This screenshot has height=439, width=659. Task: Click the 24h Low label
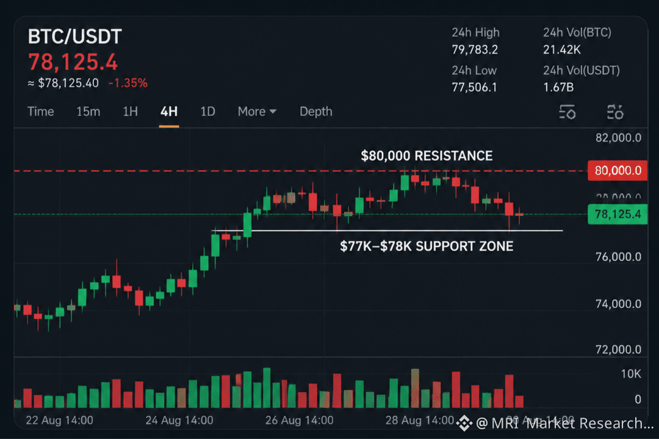click(474, 70)
